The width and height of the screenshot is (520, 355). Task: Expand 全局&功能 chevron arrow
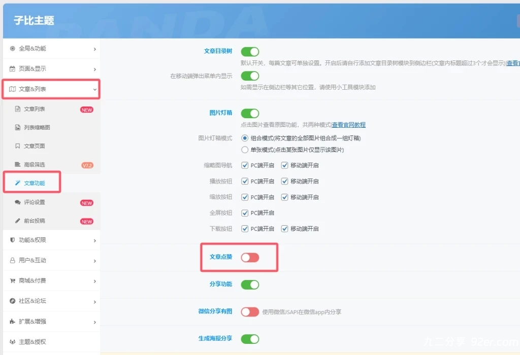click(x=95, y=49)
